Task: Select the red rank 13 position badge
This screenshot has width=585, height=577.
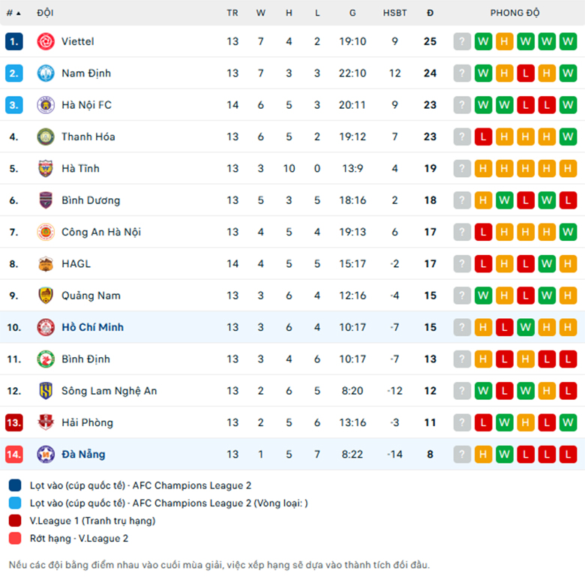Action: click(13, 422)
